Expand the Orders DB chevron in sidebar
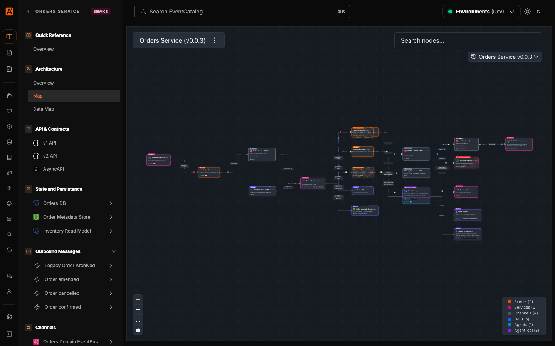 [x=111, y=203]
